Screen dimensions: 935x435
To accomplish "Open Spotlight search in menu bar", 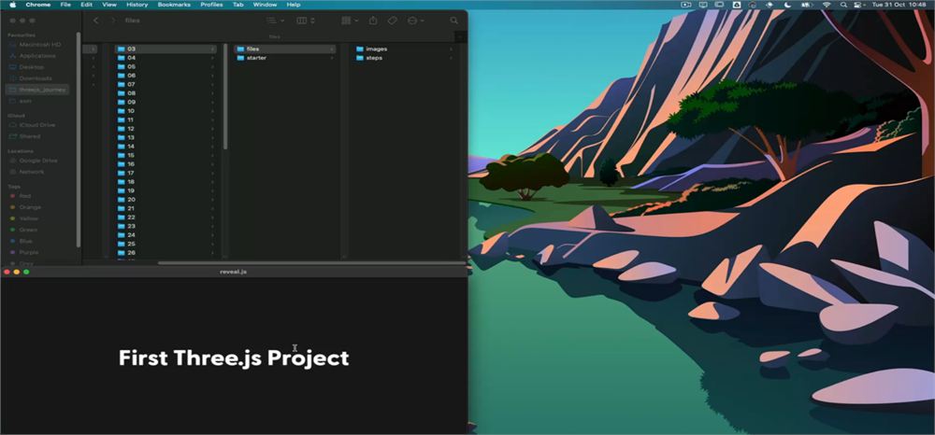I will (x=843, y=5).
